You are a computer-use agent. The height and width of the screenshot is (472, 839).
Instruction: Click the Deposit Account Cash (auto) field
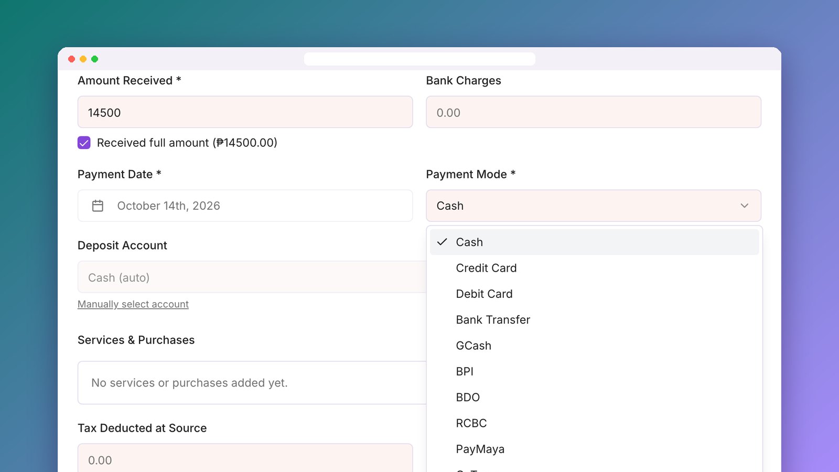252,277
